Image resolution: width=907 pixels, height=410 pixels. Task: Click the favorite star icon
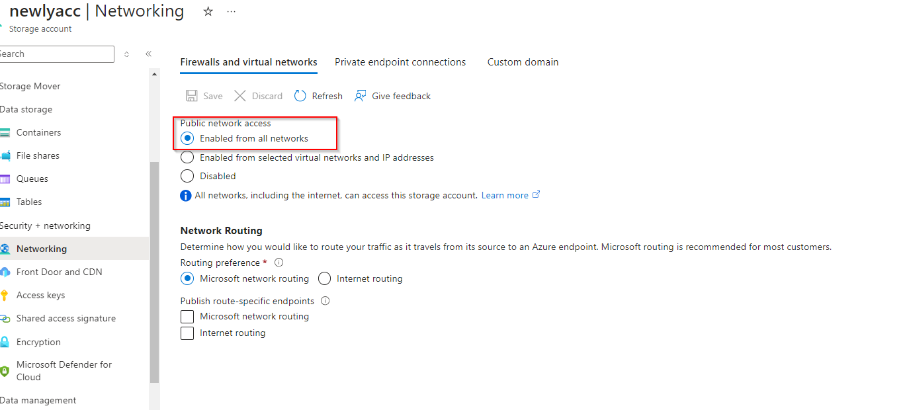208,11
